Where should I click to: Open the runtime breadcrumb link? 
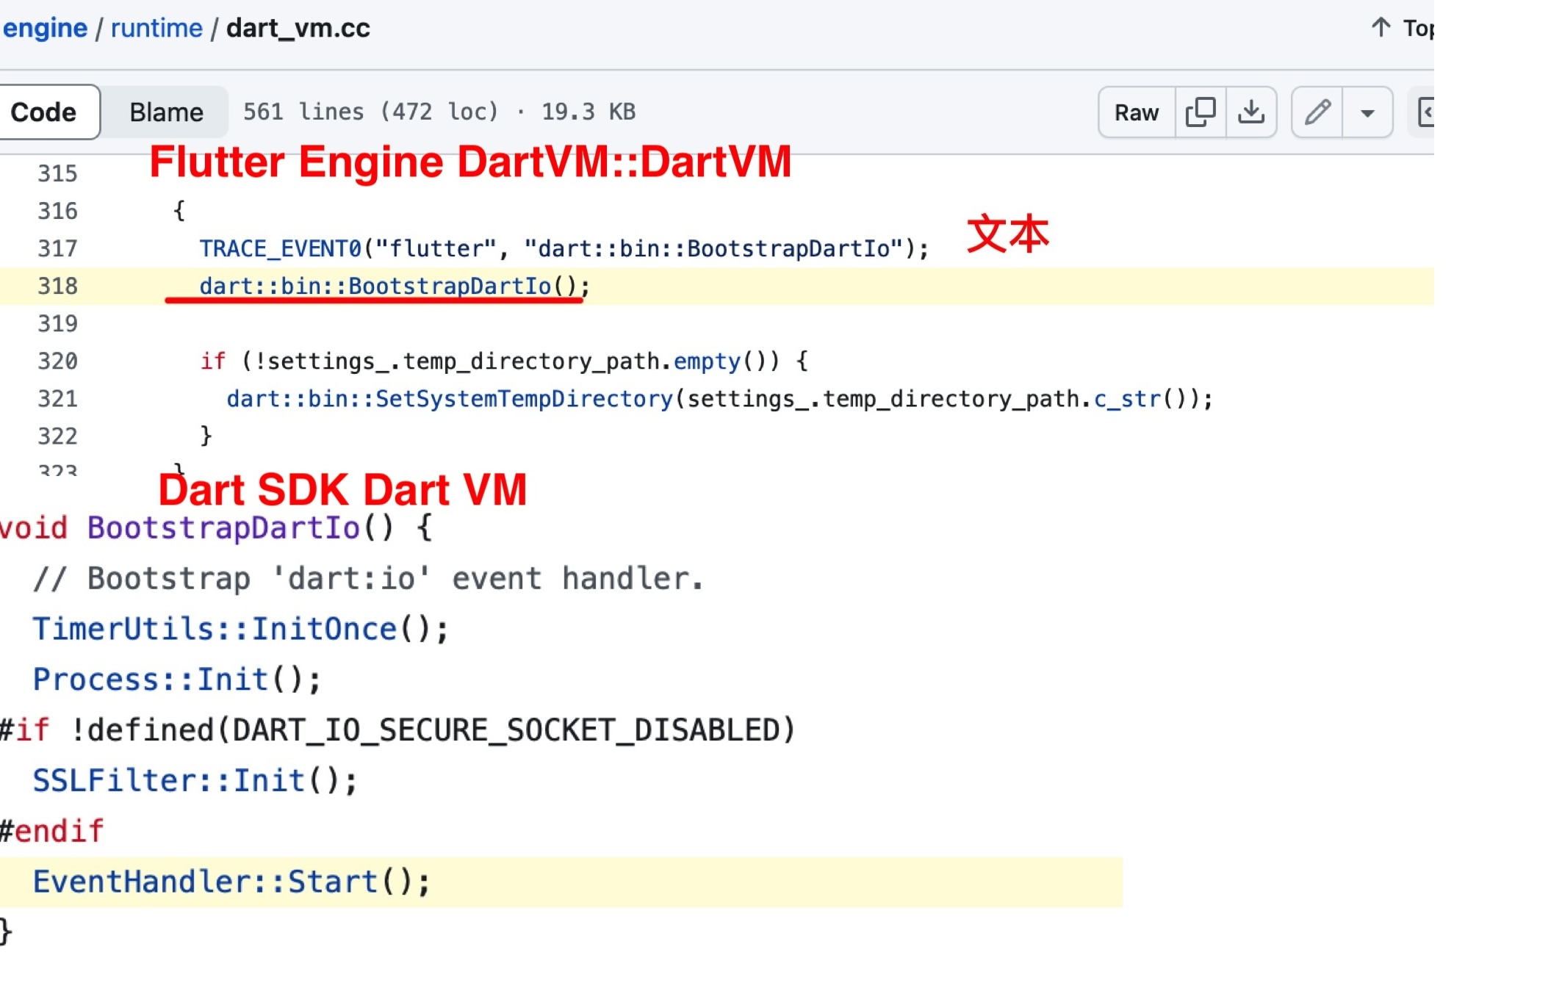click(156, 28)
